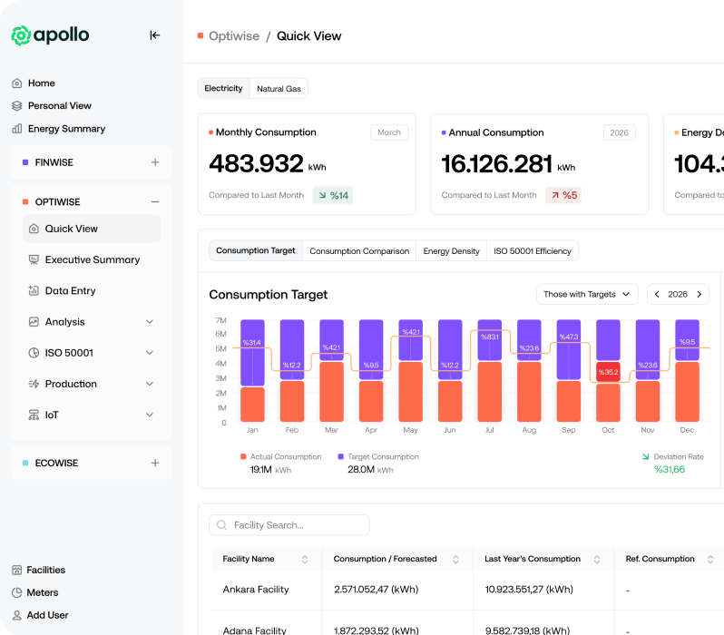Click the red October deviation bar
The image size is (724, 635).
click(x=608, y=372)
